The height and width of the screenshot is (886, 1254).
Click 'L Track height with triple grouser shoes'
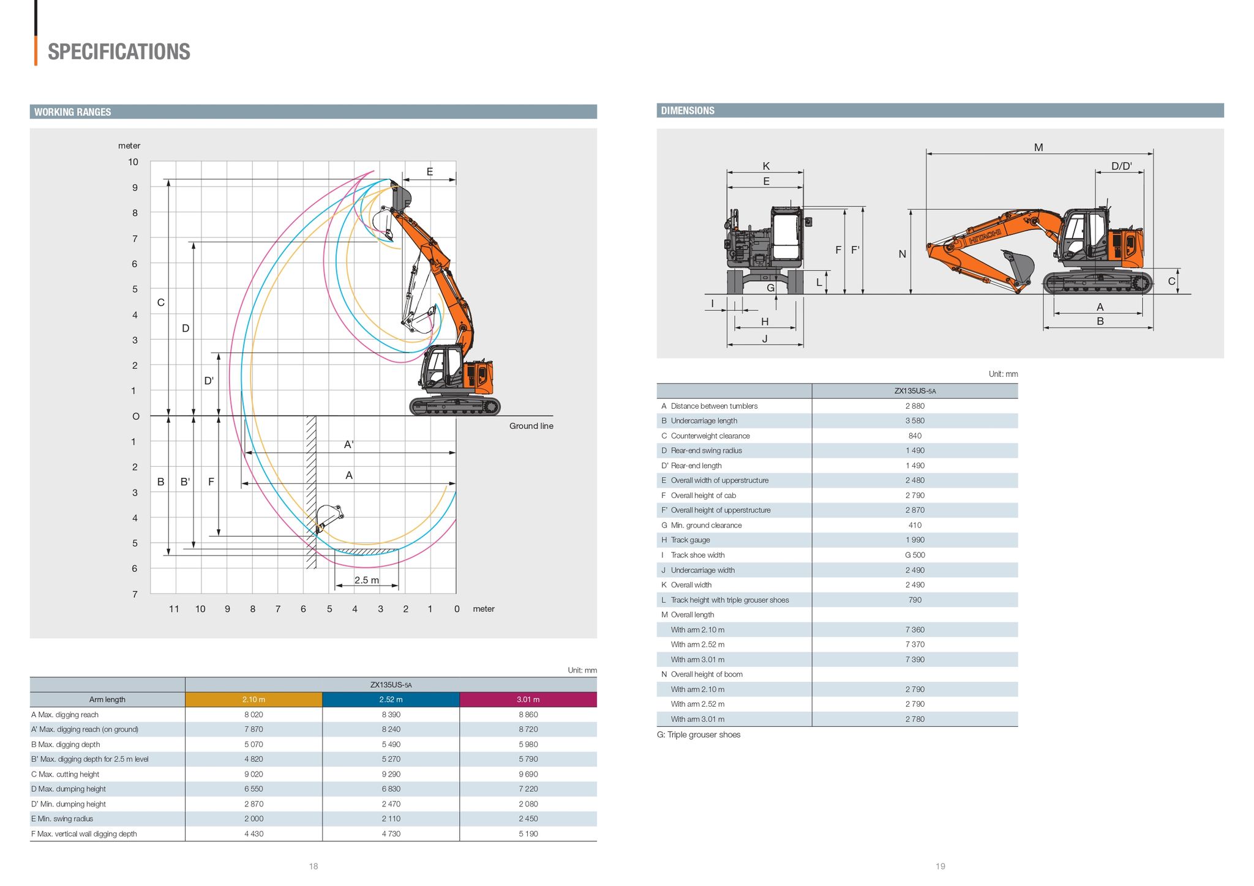[725, 600]
